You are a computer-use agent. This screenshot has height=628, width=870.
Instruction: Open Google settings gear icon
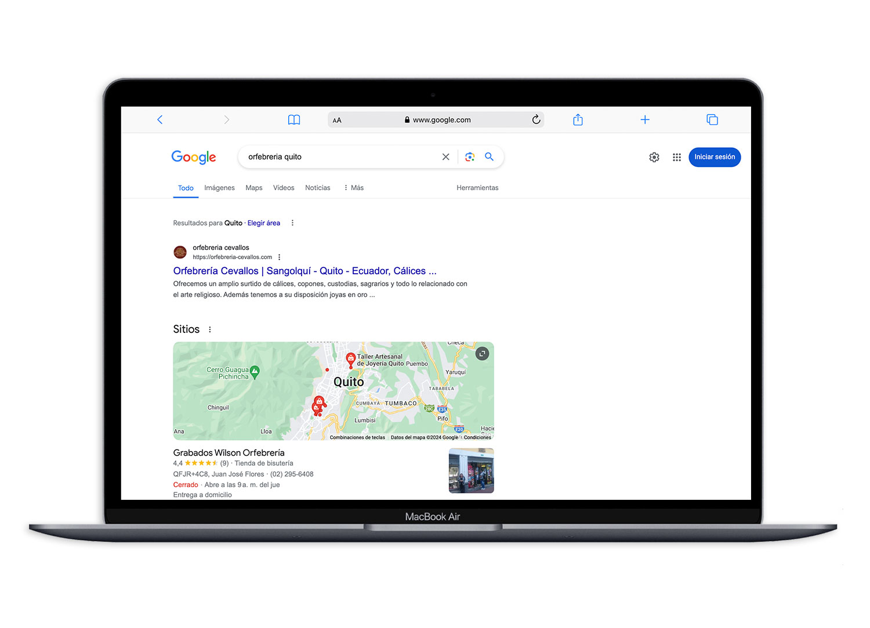coord(654,157)
